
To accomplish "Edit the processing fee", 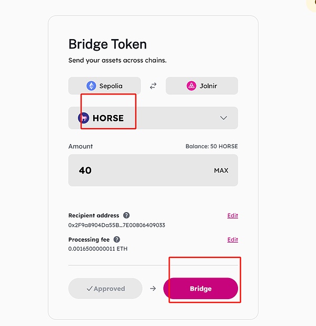I will (x=232, y=239).
